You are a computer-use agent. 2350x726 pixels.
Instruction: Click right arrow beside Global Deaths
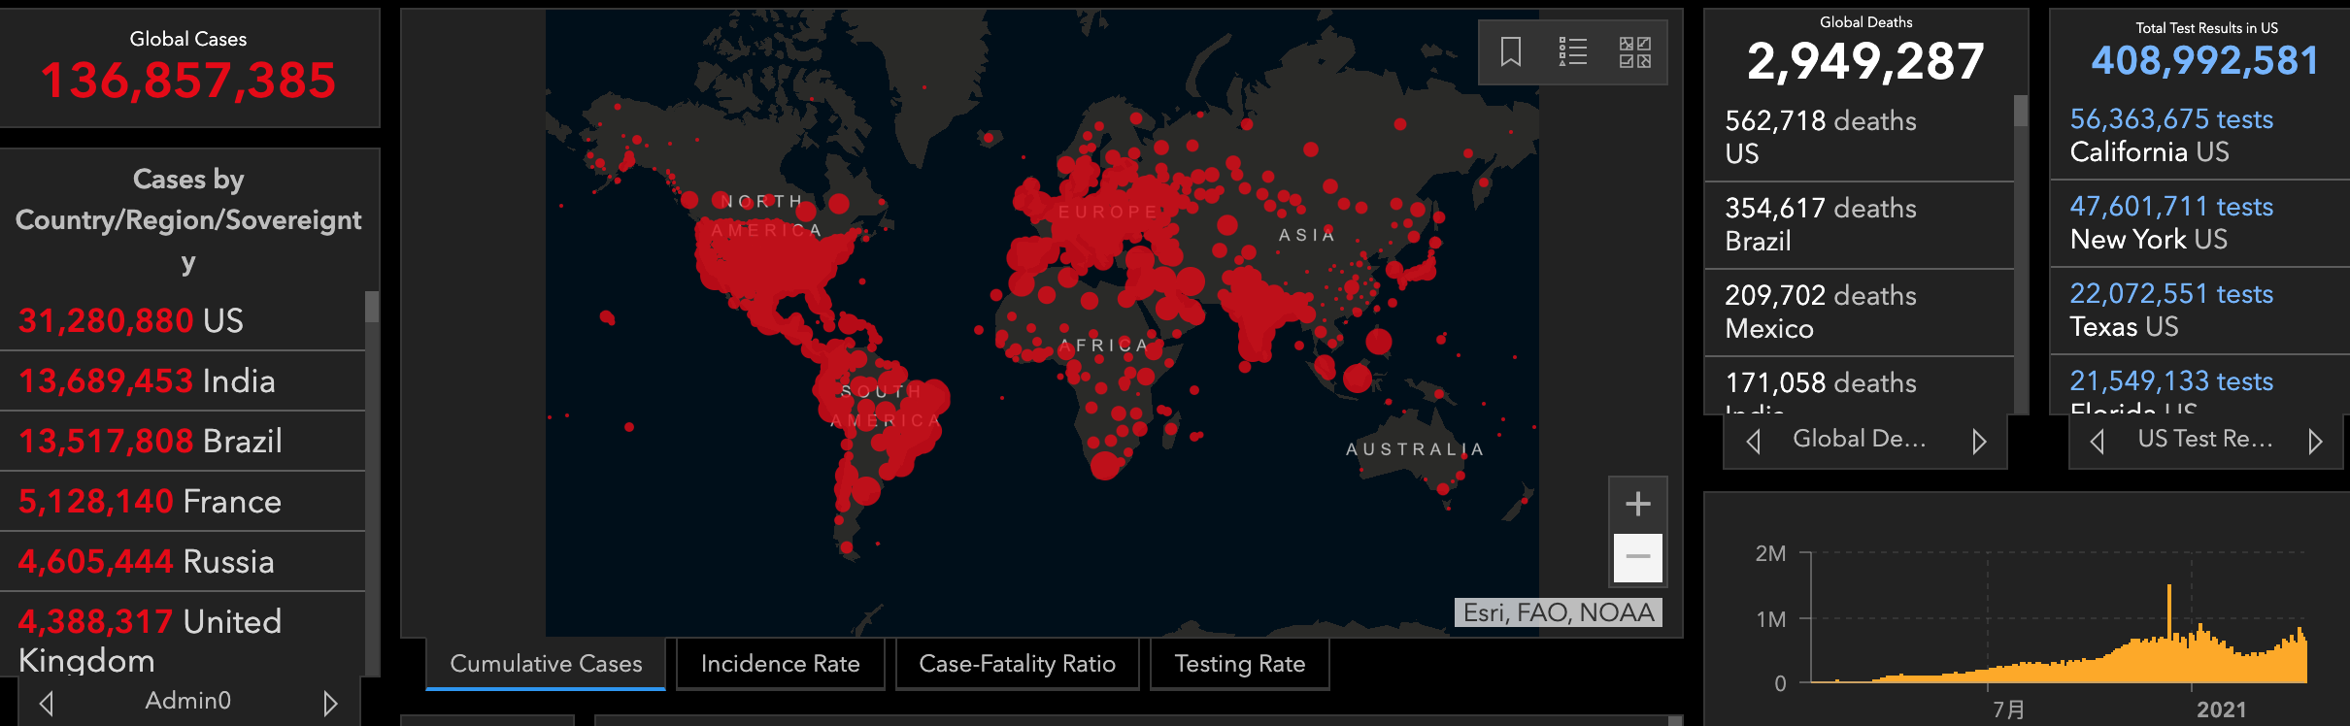coord(1979,442)
